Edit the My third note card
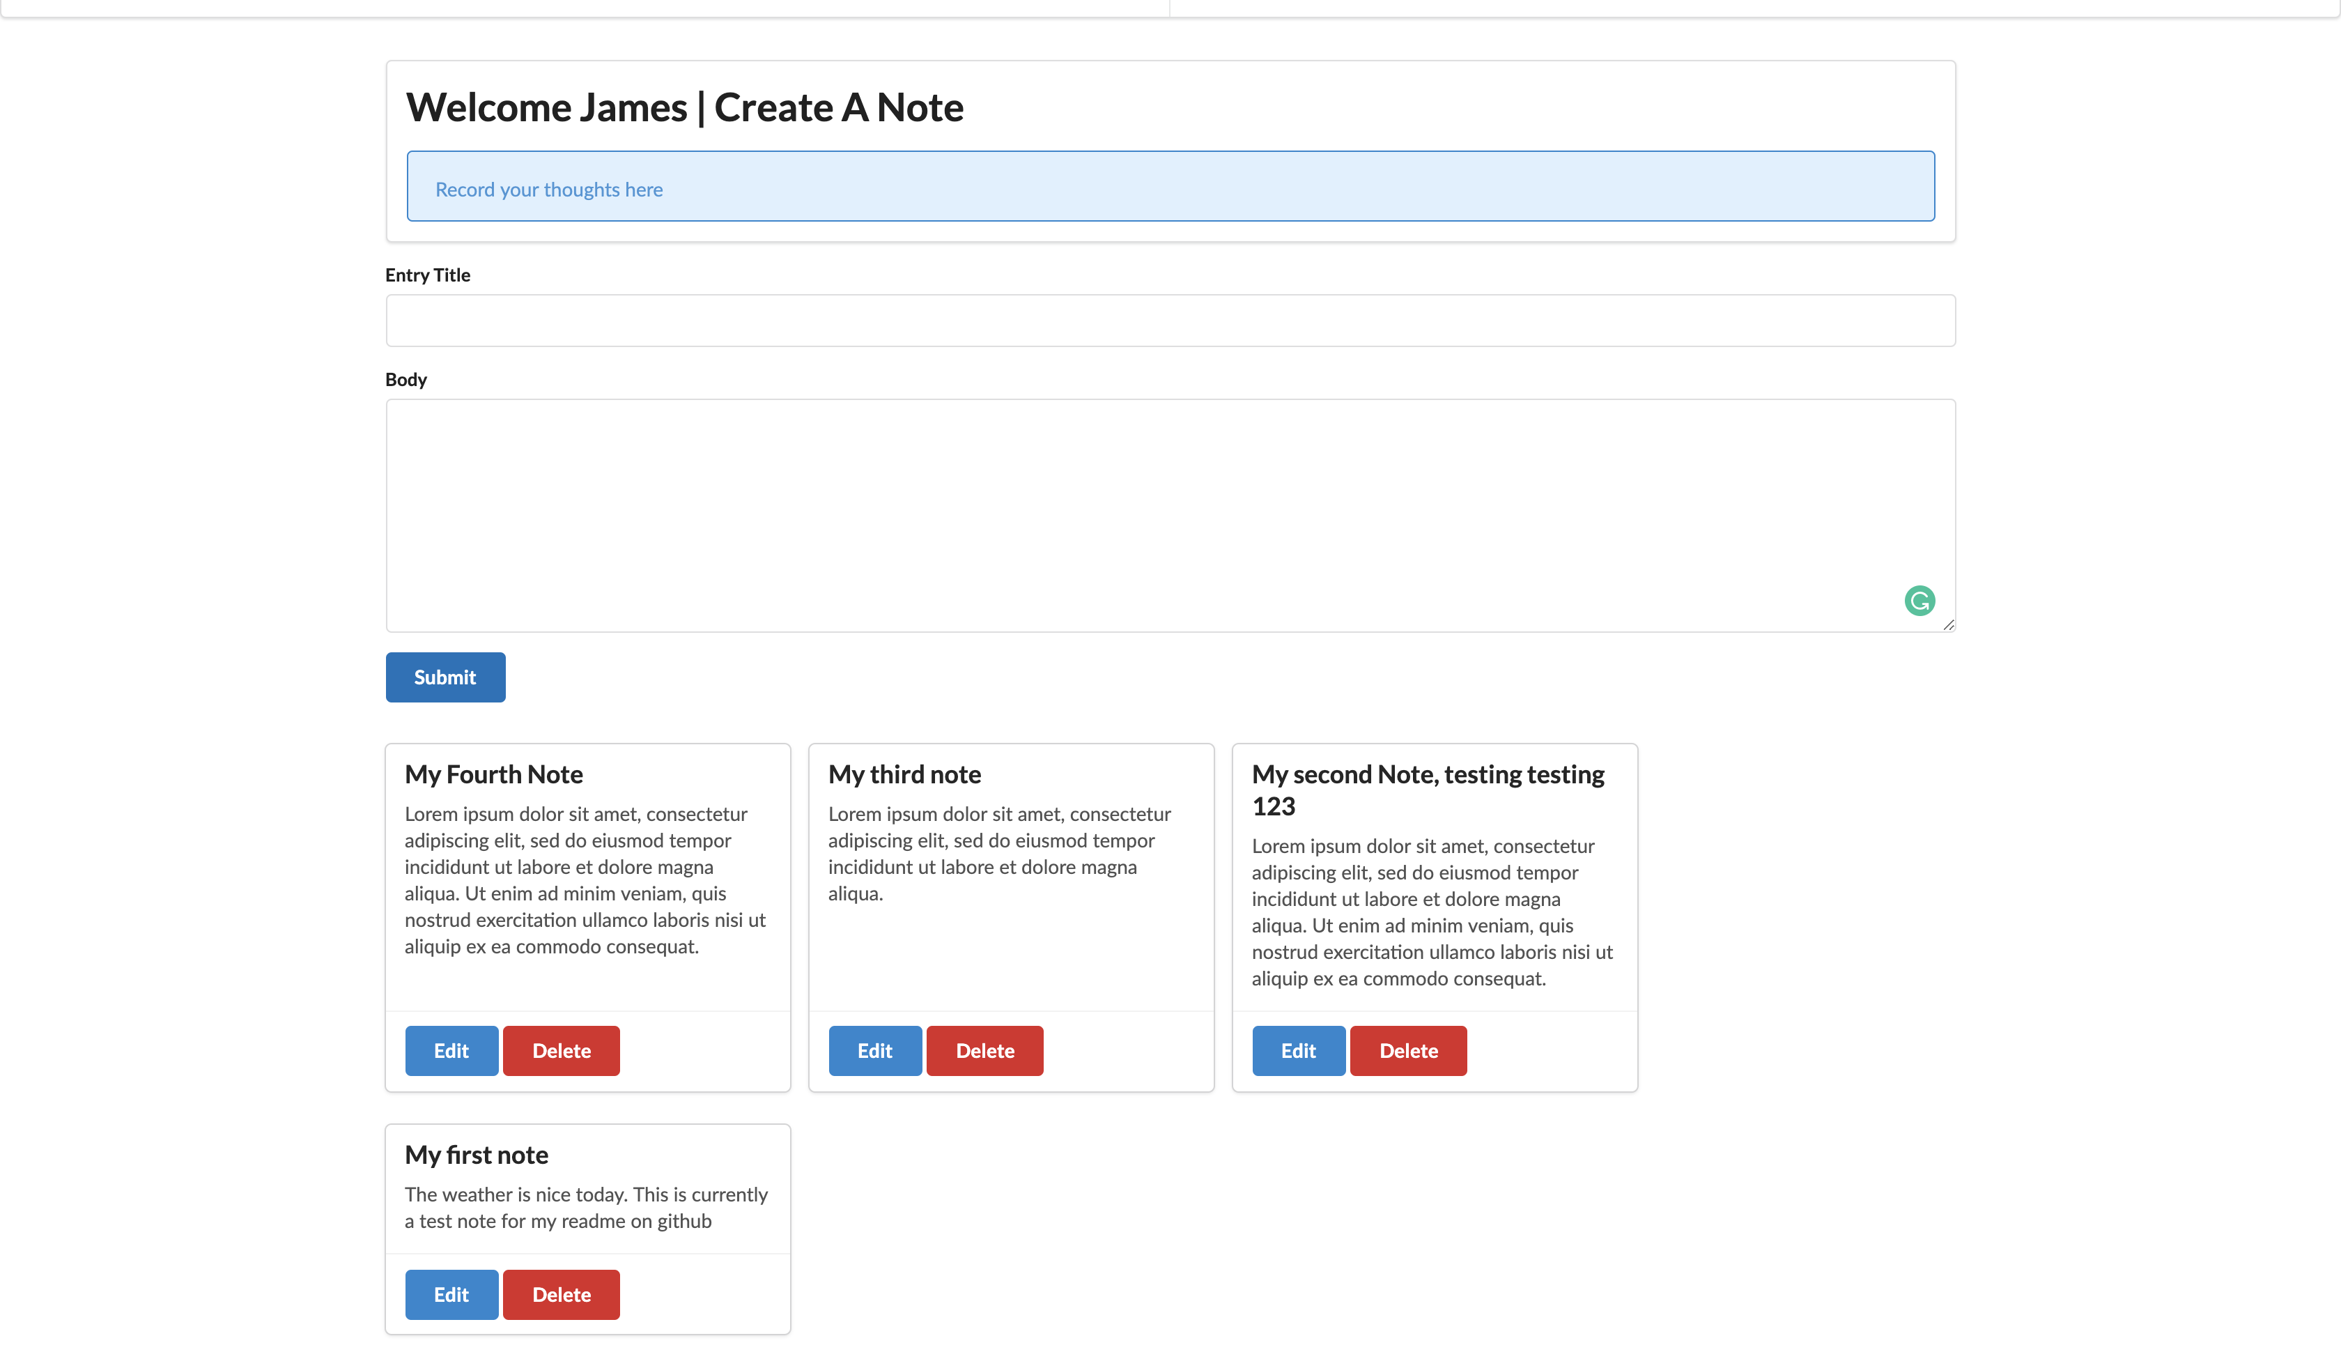 tap(874, 1050)
